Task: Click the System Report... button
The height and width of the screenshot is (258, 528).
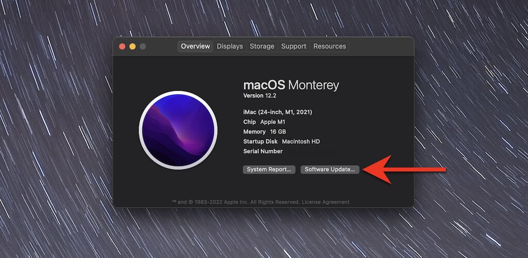Action: coord(269,169)
